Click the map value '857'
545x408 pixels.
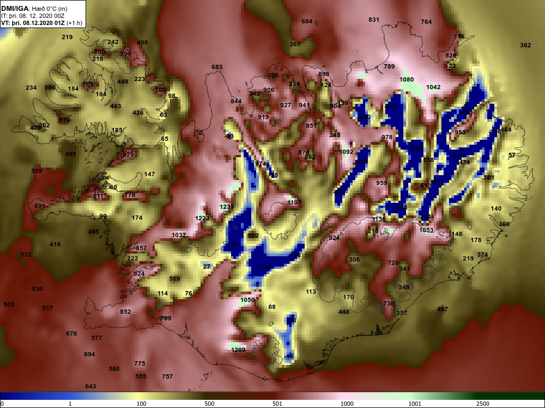(141, 248)
